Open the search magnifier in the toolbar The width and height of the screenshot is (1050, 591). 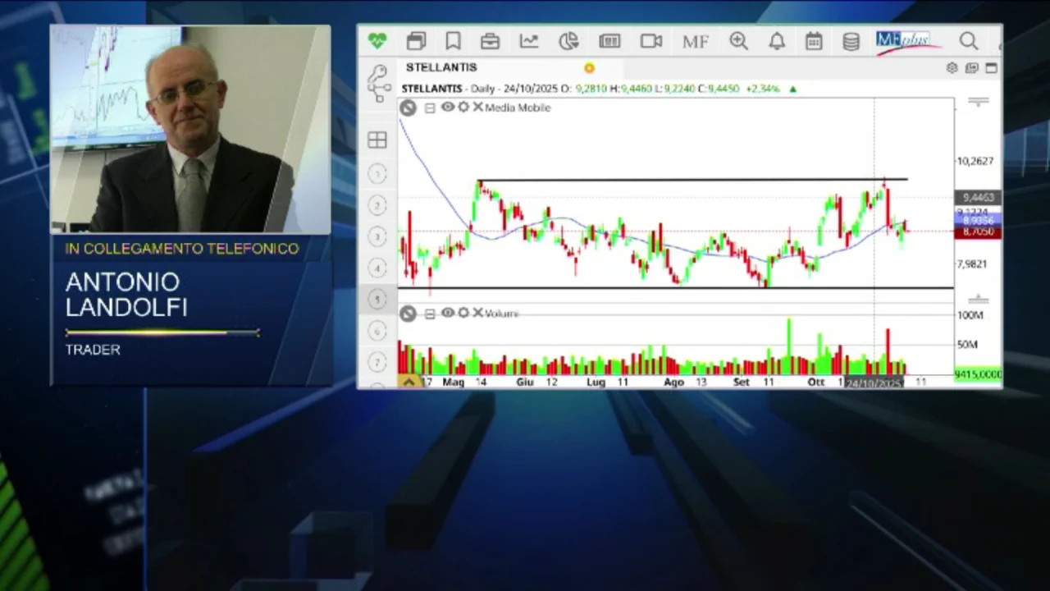coord(968,41)
